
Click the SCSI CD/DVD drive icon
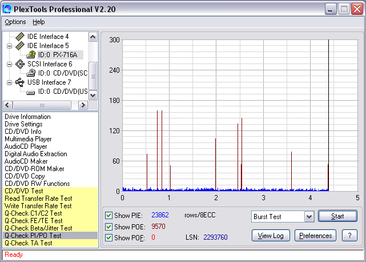(31, 73)
